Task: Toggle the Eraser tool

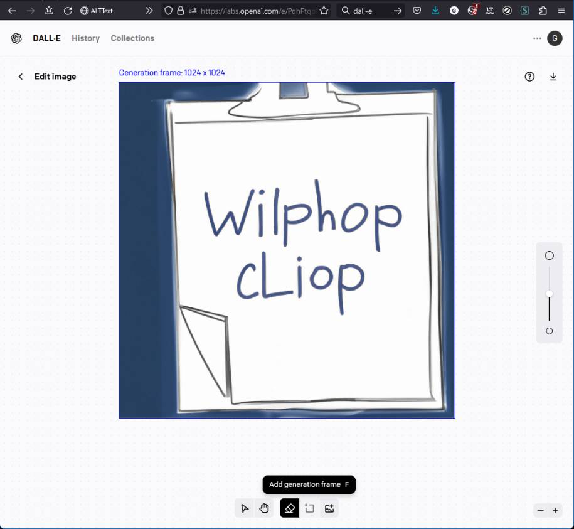Action: [289, 508]
